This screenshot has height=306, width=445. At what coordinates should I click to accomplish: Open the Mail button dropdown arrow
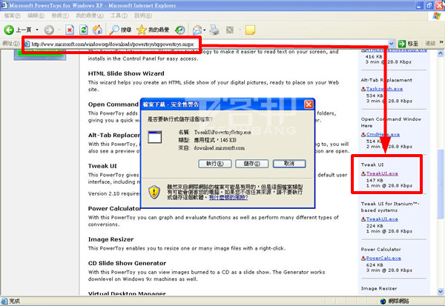(x=205, y=30)
